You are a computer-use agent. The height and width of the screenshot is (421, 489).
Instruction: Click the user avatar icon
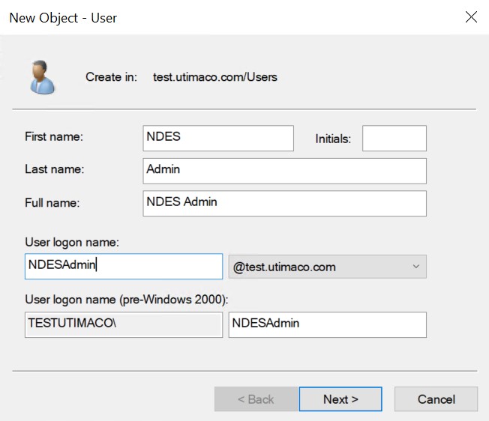click(x=43, y=77)
